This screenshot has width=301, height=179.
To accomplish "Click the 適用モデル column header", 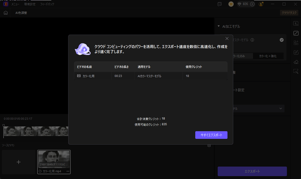I will 144,67.
